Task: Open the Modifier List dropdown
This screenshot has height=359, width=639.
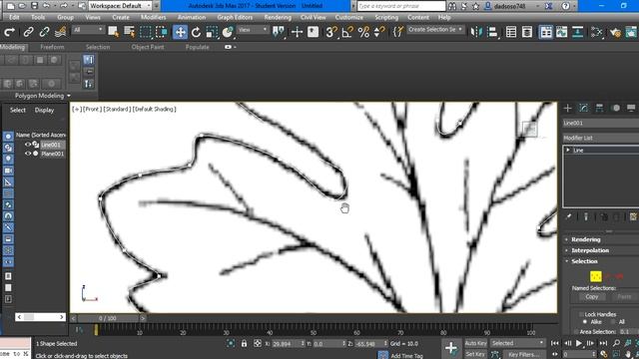Action: (x=601, y=138)
